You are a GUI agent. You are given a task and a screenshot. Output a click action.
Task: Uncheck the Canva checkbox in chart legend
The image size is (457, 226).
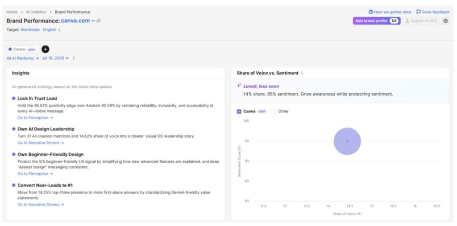pos(239,111)
